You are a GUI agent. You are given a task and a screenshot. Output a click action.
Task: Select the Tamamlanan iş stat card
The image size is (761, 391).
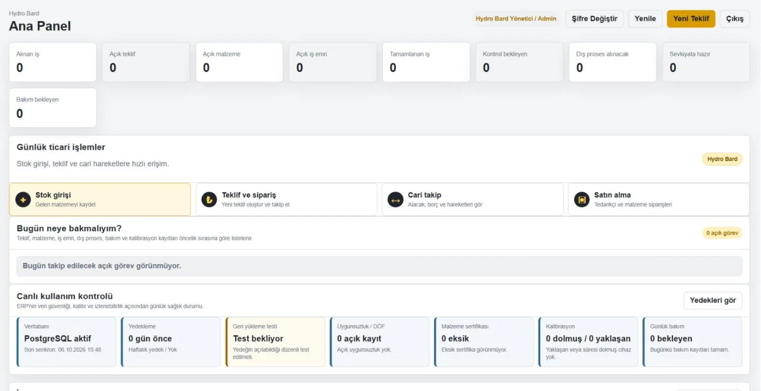(x=426, y=62)
